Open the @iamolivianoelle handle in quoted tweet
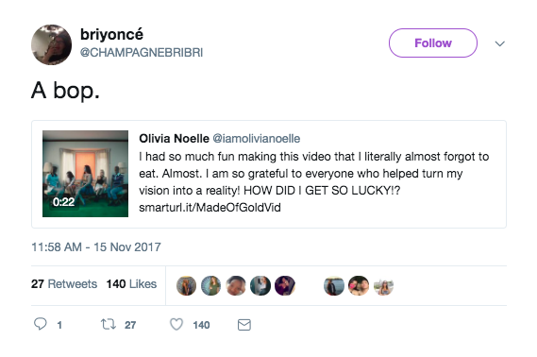The width and height of the screenshot is (537, 357). click(x=257, y=139)
